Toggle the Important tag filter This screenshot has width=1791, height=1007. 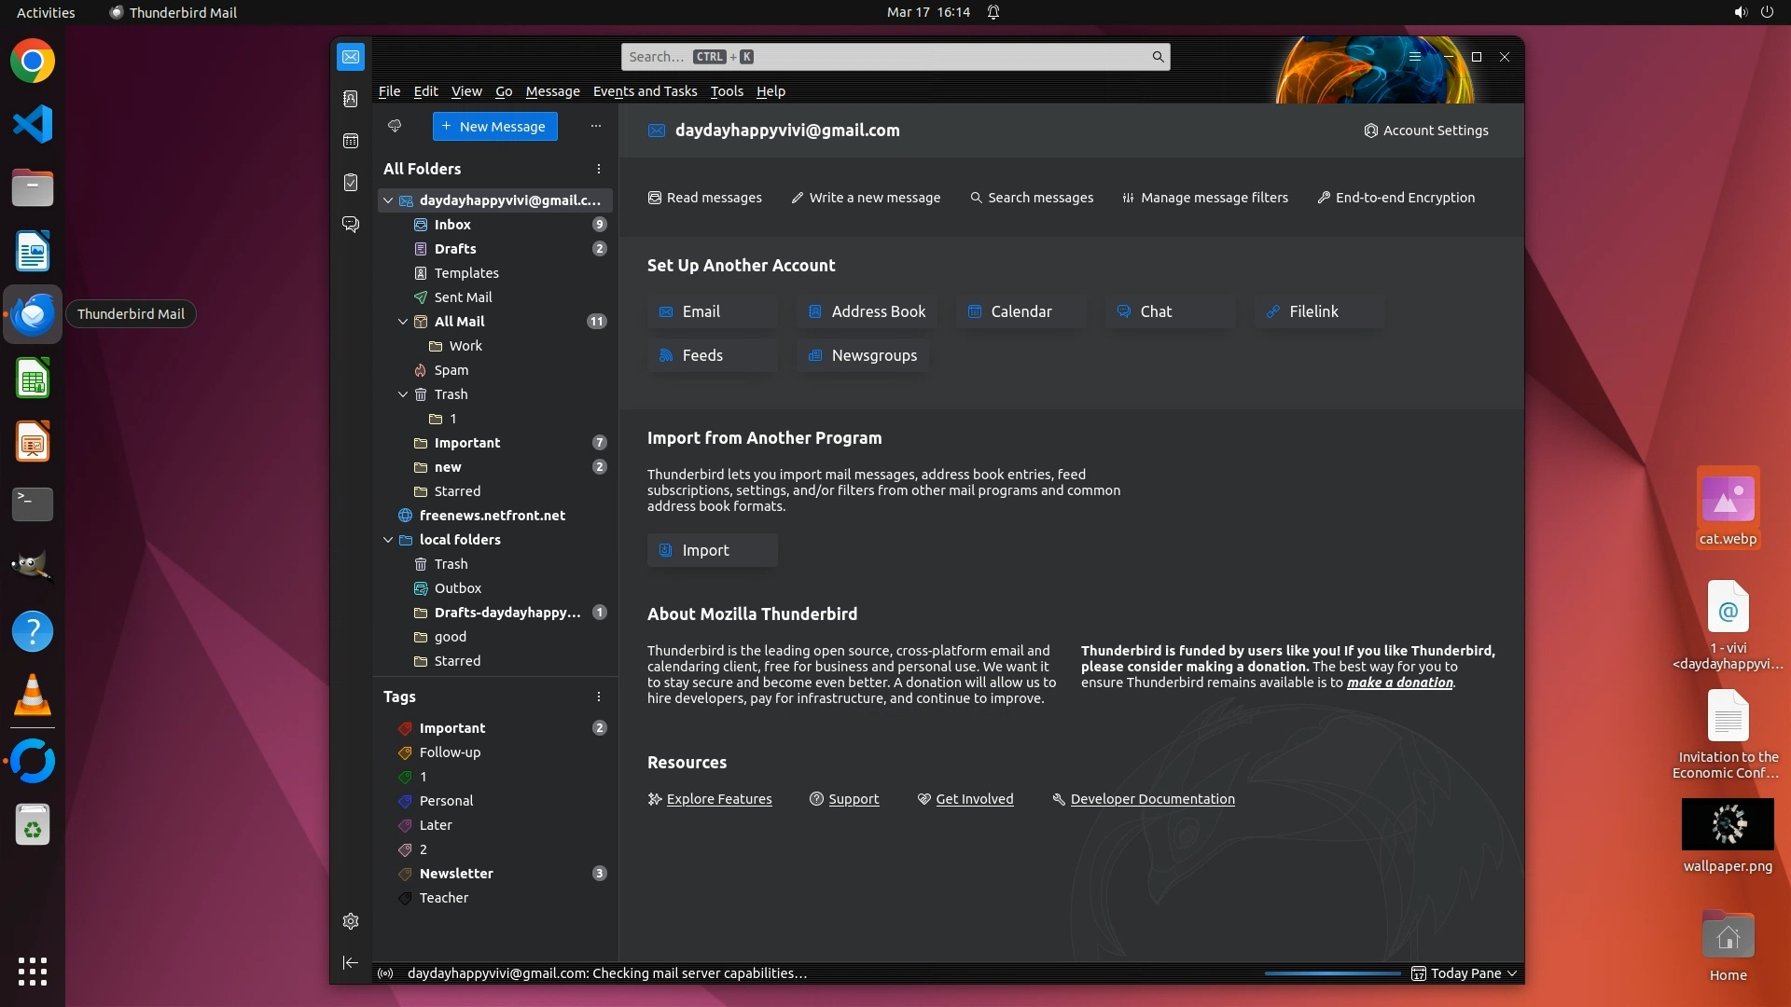[452, 728]
